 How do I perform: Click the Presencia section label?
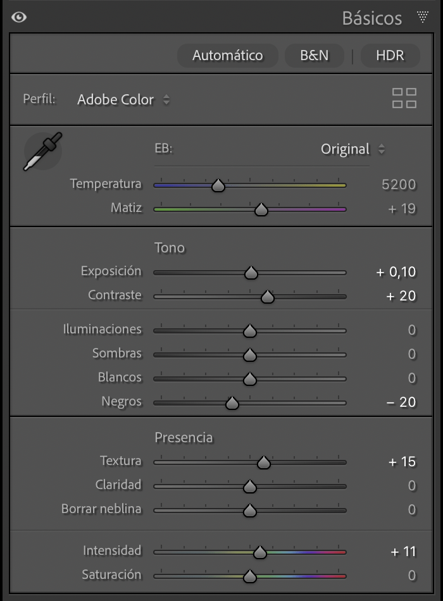tap(184, 437)
